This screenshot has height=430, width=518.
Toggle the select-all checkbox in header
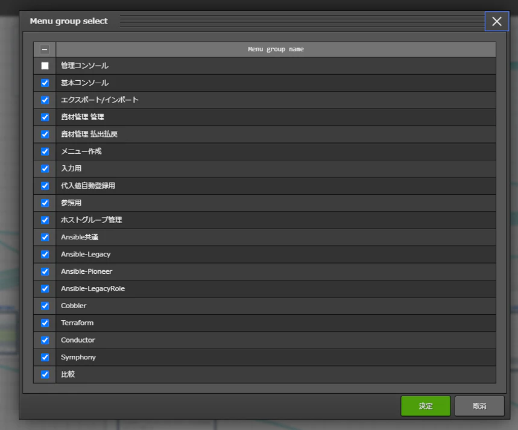tap(45, 49)
